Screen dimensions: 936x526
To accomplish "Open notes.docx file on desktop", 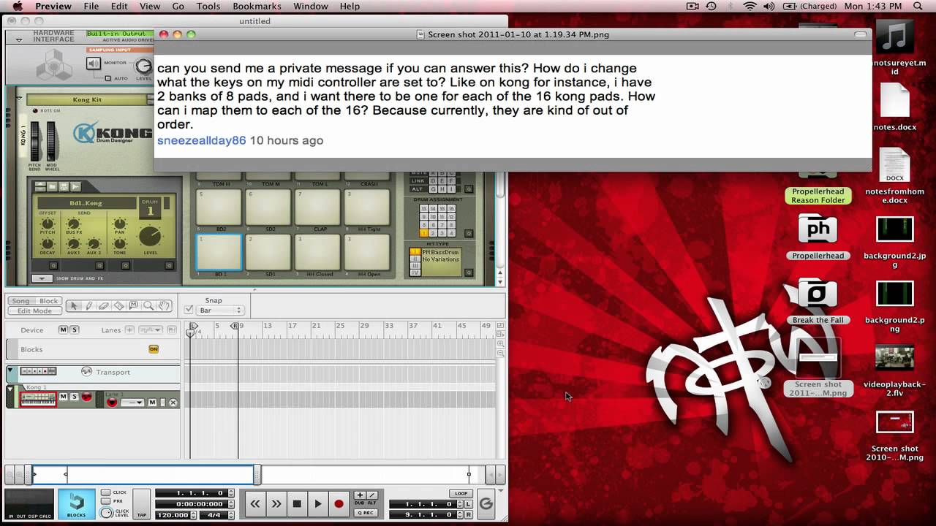I will click(x=894, y=101).
